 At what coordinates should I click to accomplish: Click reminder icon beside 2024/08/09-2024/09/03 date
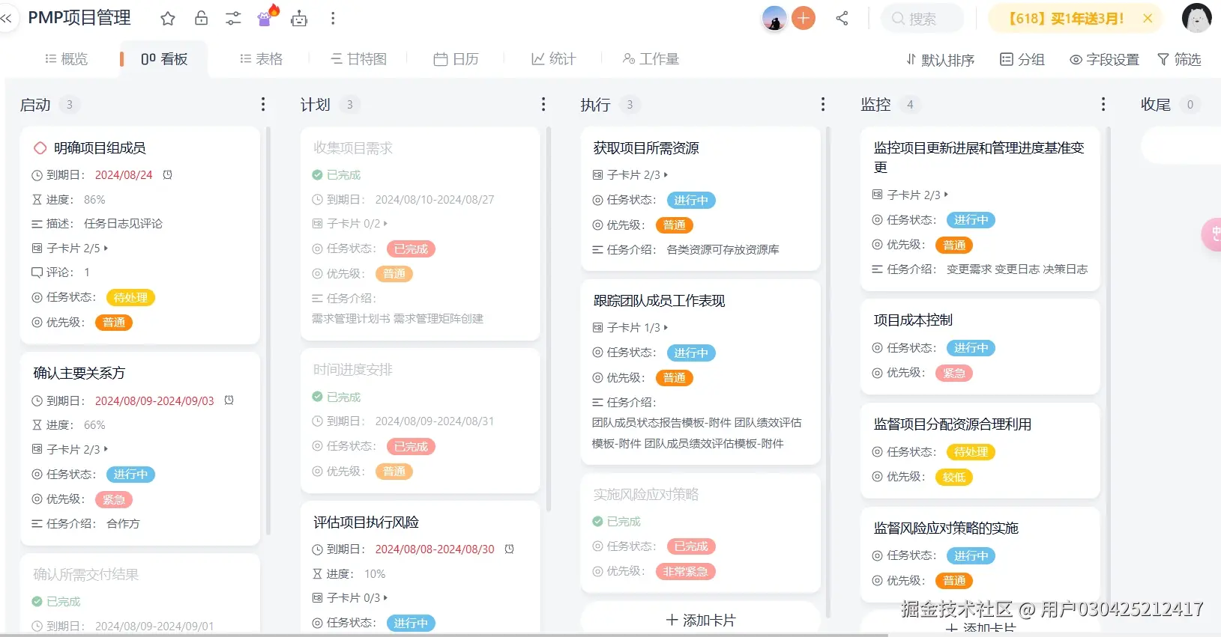click(x=229, y=400)
